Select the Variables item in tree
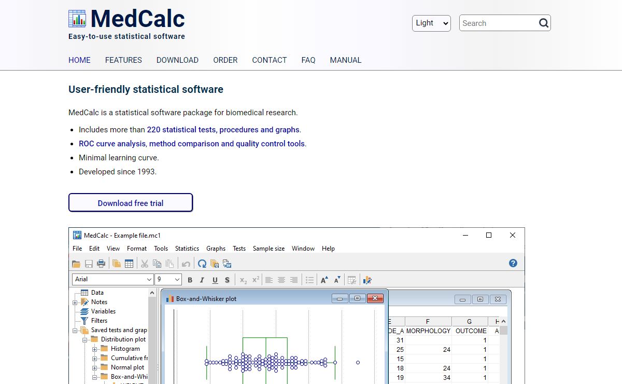The image size is (622, 384). (103, 311)
